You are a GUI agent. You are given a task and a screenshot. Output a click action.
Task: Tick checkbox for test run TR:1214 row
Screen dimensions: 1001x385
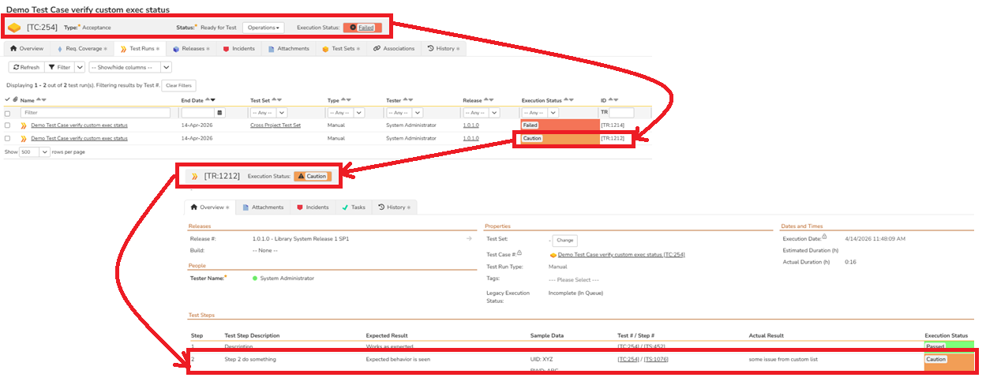tap(8, 125)
